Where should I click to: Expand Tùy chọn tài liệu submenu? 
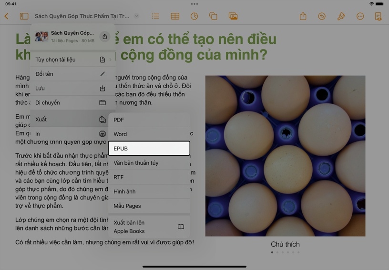coord(72,60)
